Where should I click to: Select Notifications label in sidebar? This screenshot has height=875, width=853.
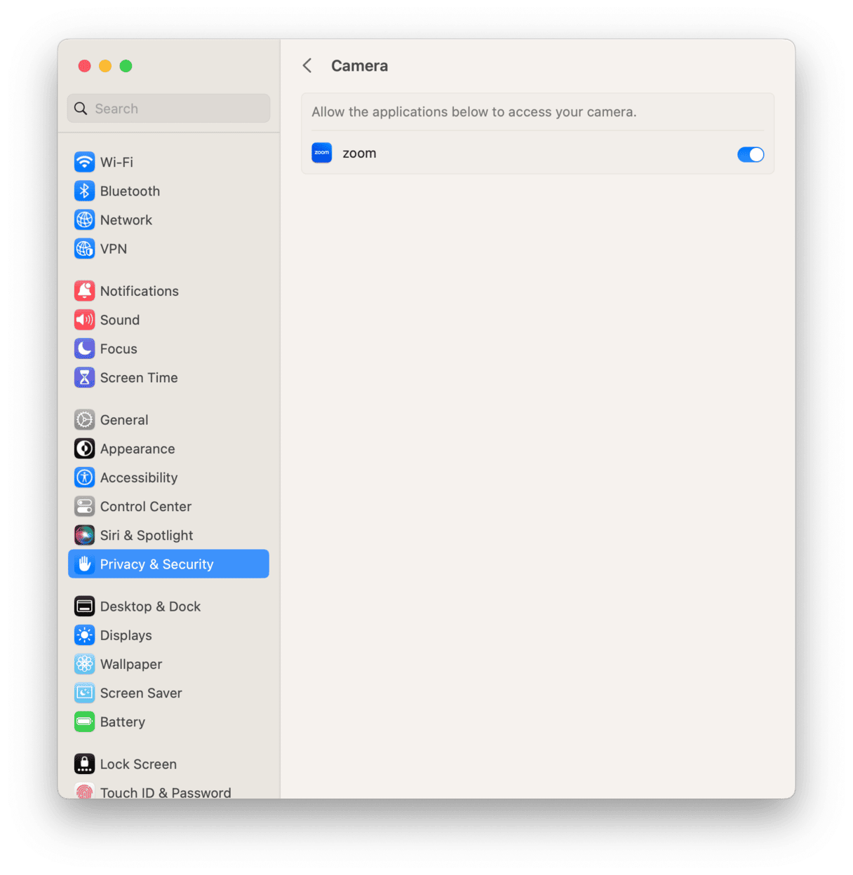pos(140,291)
